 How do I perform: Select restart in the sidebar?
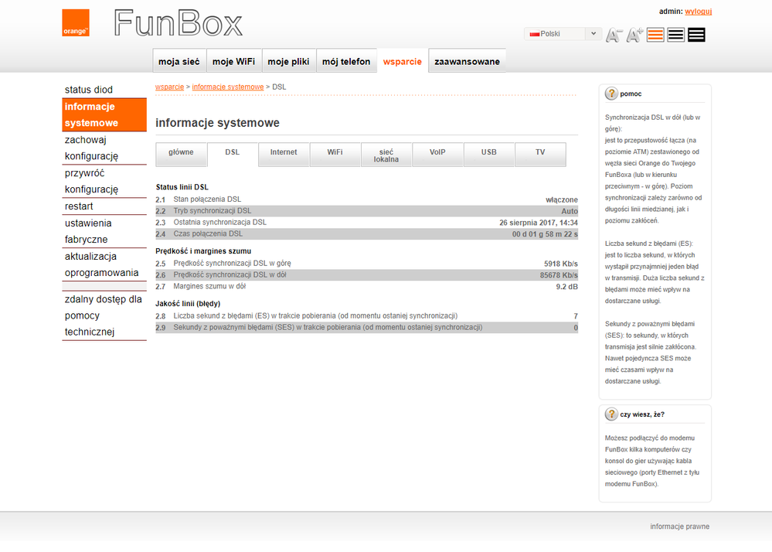click(79, 206)
